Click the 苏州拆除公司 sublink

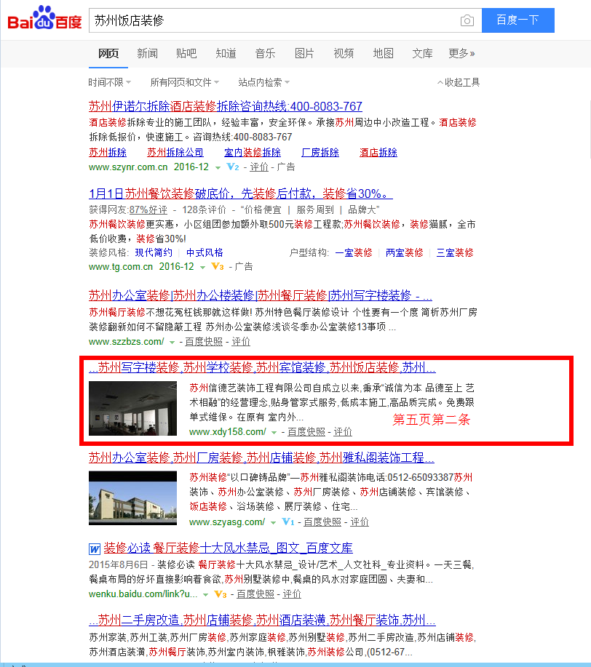coord(175,152)
